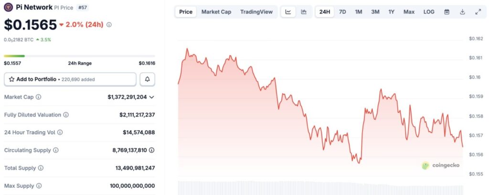The image size is (489, 195).
Task: Click the Pi Network coin logo icon
Action: click(x=8, y=7)
